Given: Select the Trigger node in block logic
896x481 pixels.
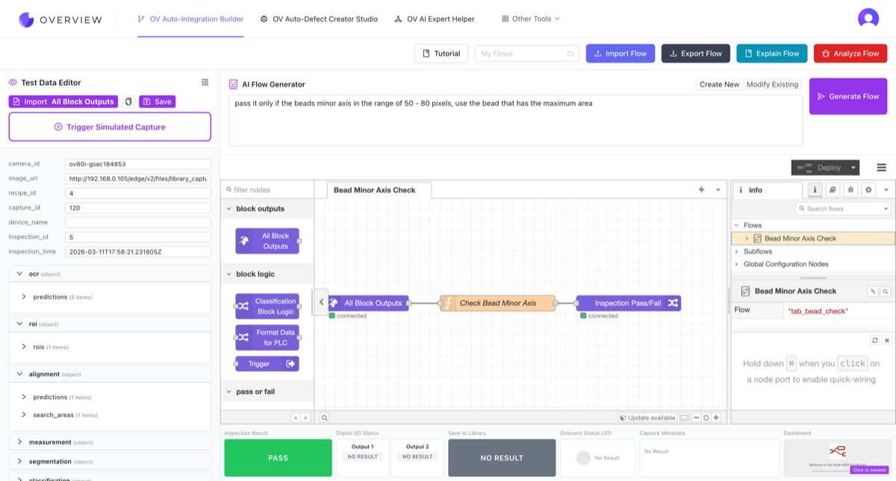Looking at the screenshot, I should (x=267, y=363).
